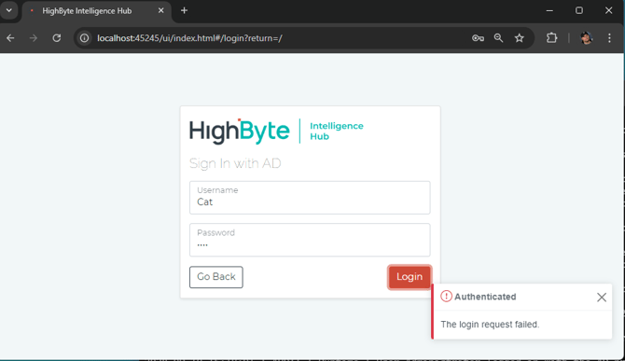Reload the page with refresh icon
This screenshot has width=625, height=361.
(57, 38)
